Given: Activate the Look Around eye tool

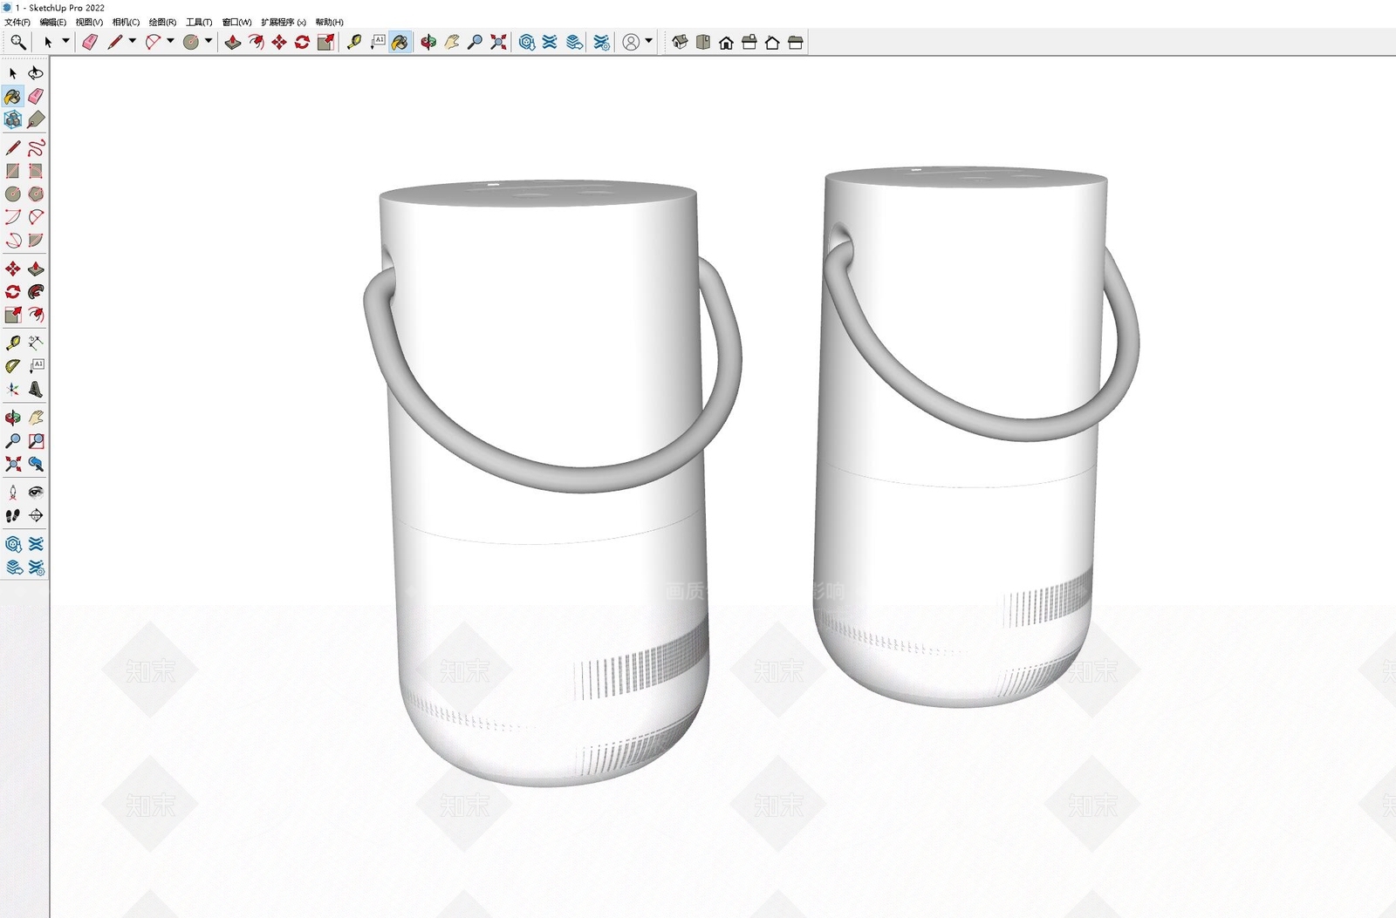Looking at the screenshot, I should click(36, 493).
